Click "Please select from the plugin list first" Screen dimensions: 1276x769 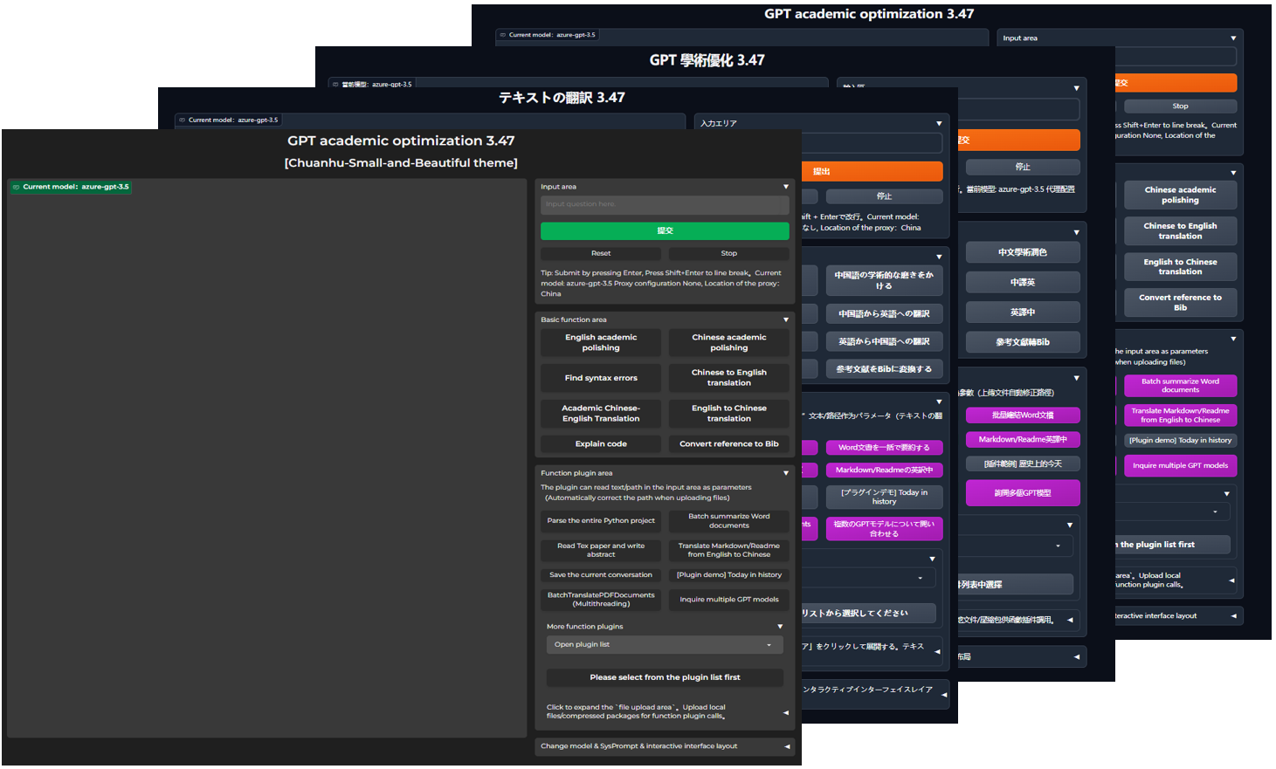pos(665,678)
